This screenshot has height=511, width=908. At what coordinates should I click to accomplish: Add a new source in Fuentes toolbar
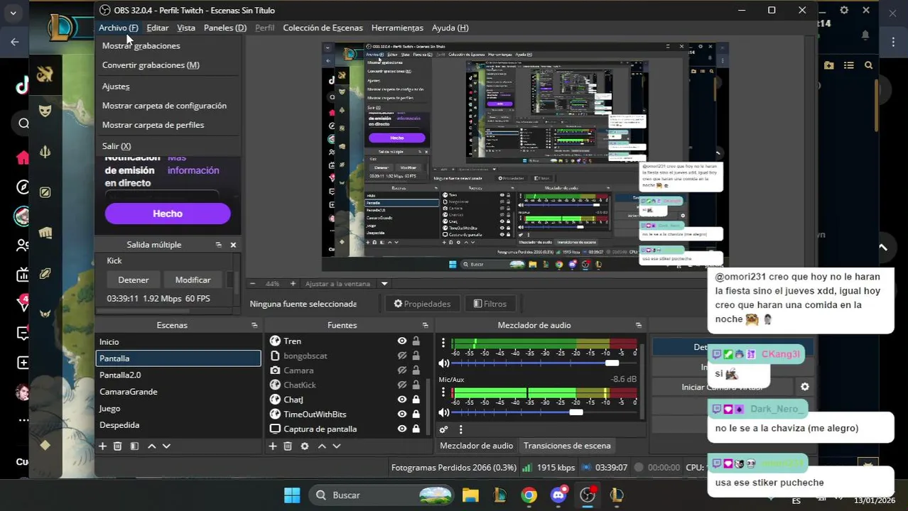[x=272, y=446]
